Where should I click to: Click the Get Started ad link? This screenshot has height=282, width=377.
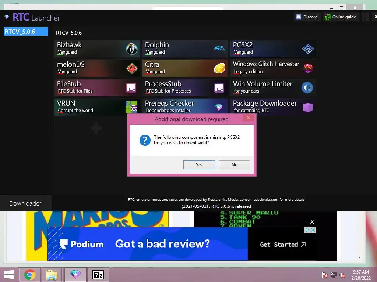click(x=282, y=244)
